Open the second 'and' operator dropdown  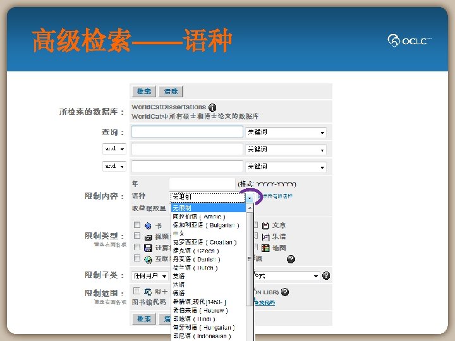114,166
